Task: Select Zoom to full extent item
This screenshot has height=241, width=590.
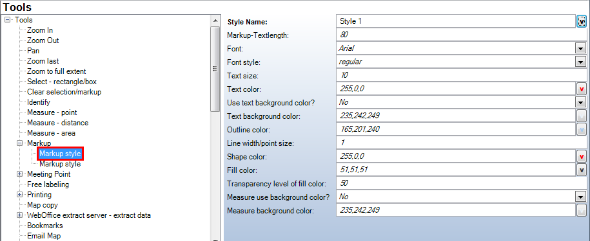Action: click(x=57, y=71)
